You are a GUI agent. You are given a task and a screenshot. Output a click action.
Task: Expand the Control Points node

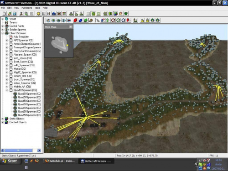point(3,26)
